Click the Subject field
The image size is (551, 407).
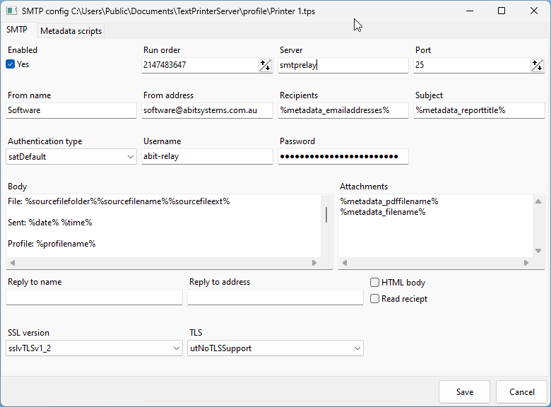click(480, 110)
